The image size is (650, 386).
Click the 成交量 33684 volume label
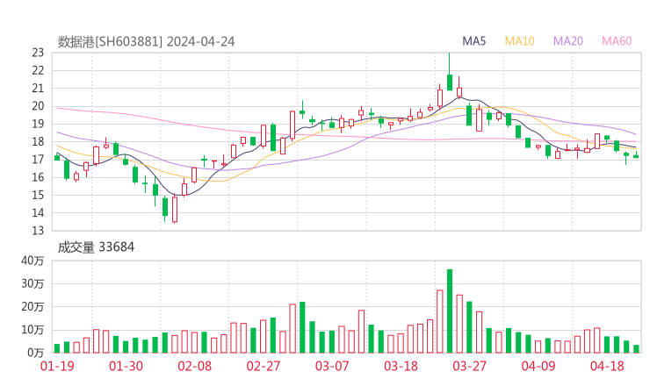tap(96, 247)
